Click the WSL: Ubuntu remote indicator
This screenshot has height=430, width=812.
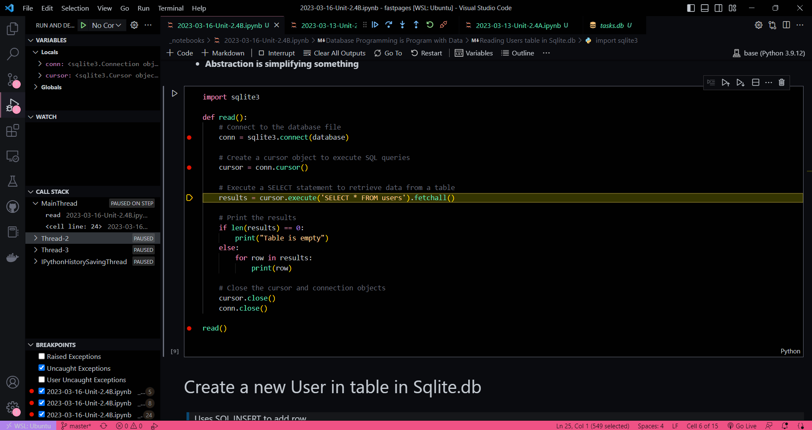pyautogui.click(x=28, y=426)
